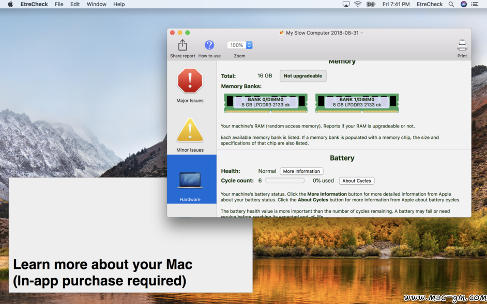Open Siri from the menu bar
The width and height of the screenshot is (487, 304).
[x=464, y=4]
